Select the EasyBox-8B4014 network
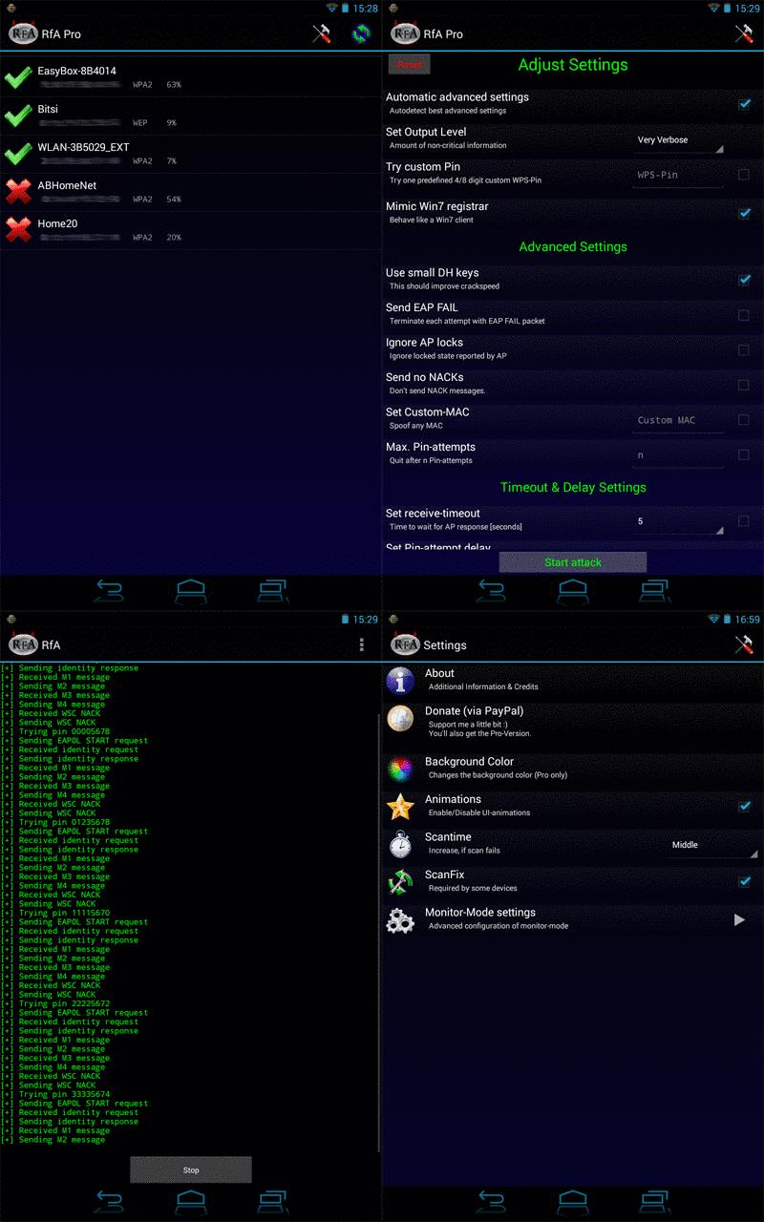Image resolution: width=764 pixels, height=1222 pixels. tap(191, 77)
